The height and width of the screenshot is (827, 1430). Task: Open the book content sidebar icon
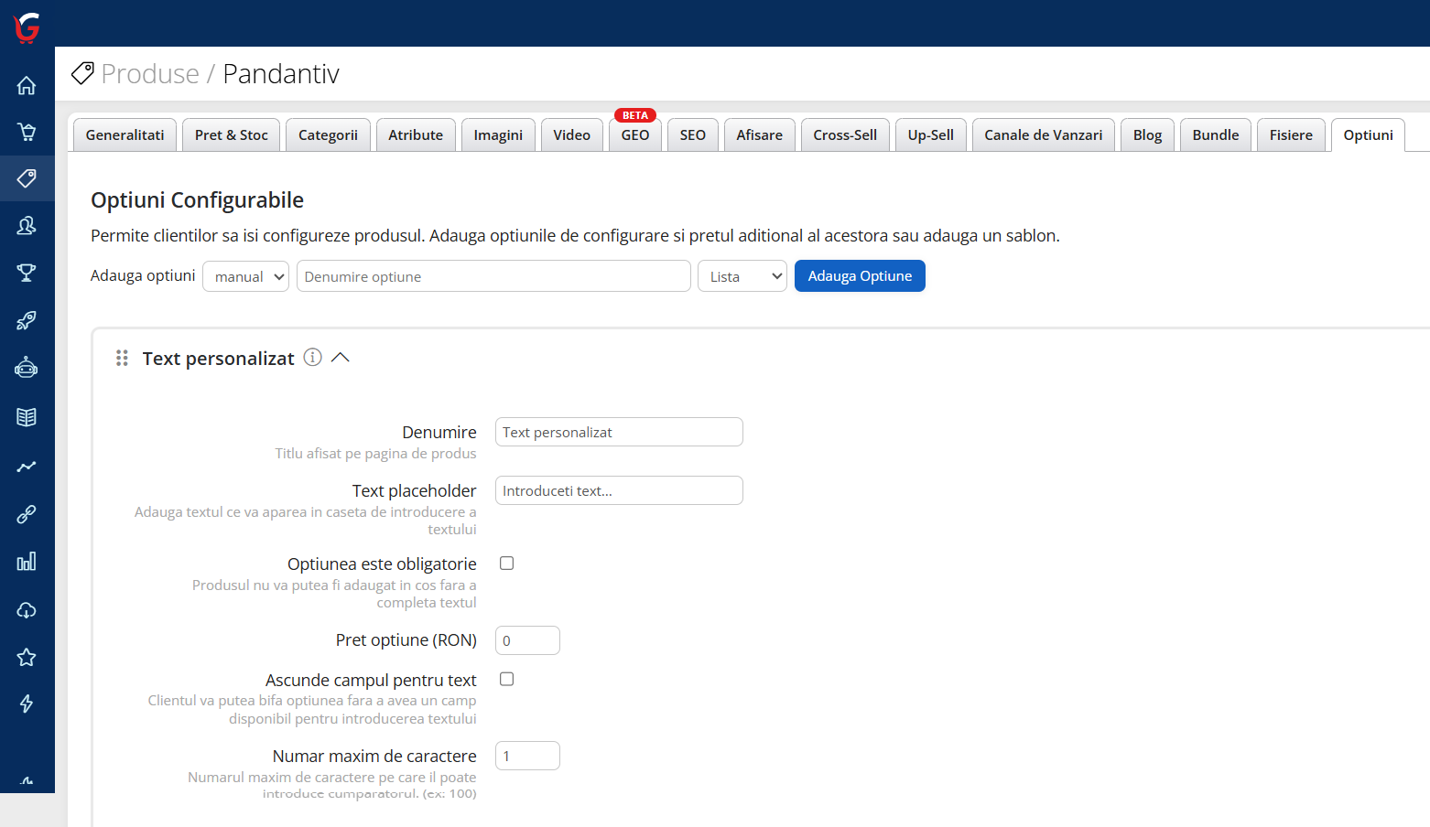point(27,417)
